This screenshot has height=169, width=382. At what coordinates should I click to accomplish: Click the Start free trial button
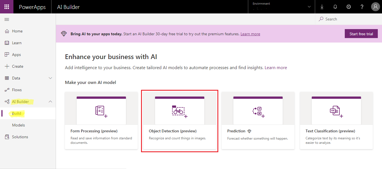click(361, 34)
